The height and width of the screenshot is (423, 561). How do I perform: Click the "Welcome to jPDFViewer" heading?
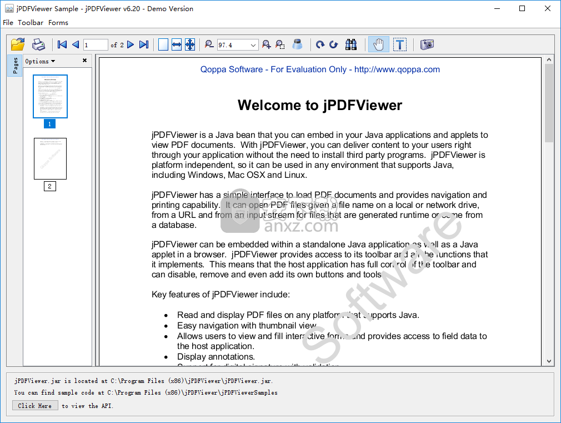[320, 105]
